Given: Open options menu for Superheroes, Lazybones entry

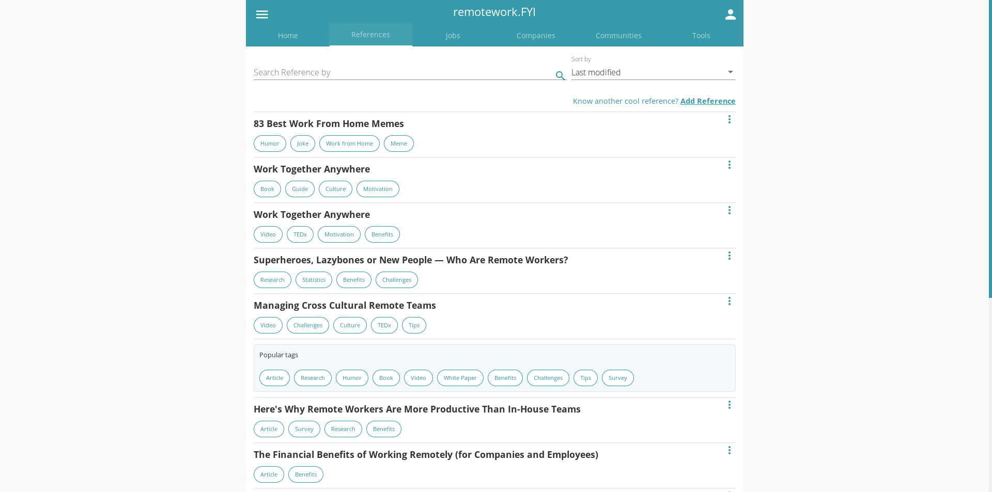Looking at the screenshot, I should pyautogui.click(x=729, y=256).
